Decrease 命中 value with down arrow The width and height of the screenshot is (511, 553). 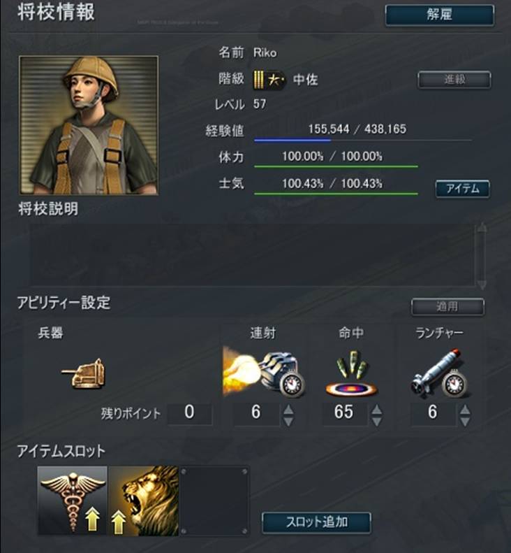coord(376,421)
